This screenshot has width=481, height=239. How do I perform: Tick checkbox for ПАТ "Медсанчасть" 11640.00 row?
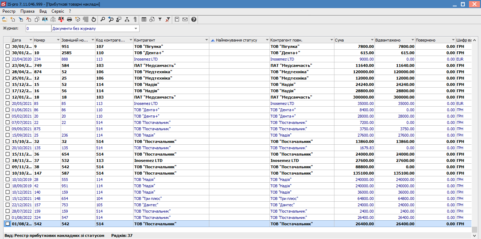7,65
